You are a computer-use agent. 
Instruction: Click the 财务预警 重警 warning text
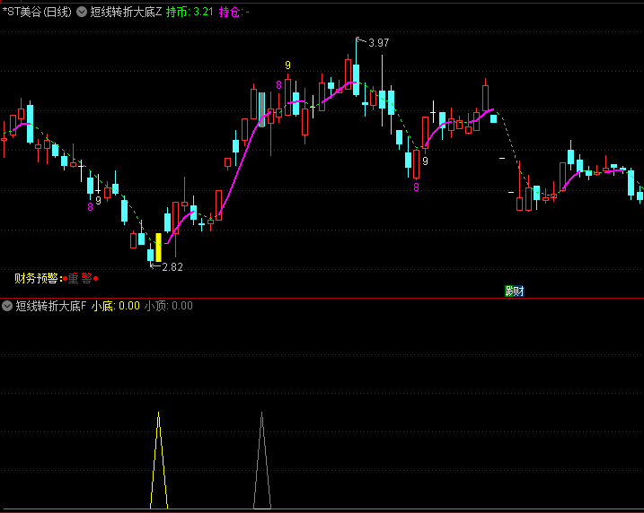click(x=57, y=278)
